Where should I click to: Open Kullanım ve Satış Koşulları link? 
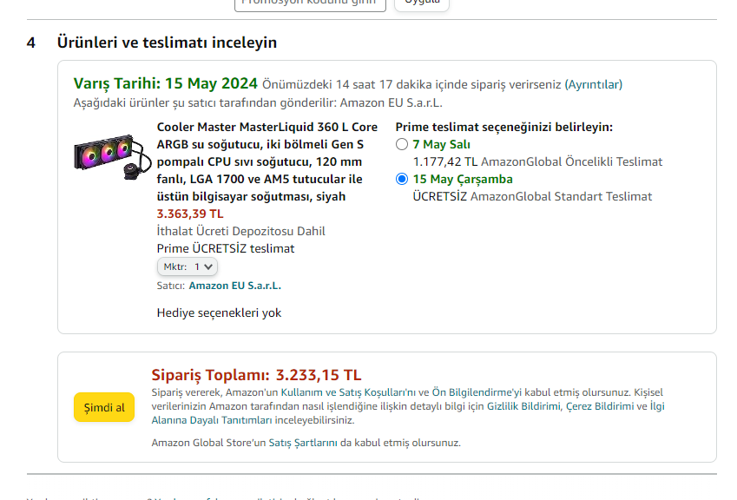tap(348, 392)
